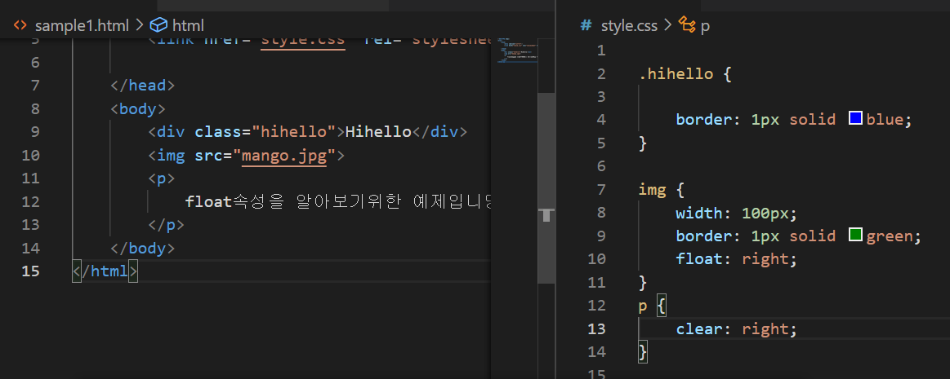Place cursor on .hihello selector

(x=676, y=74)
